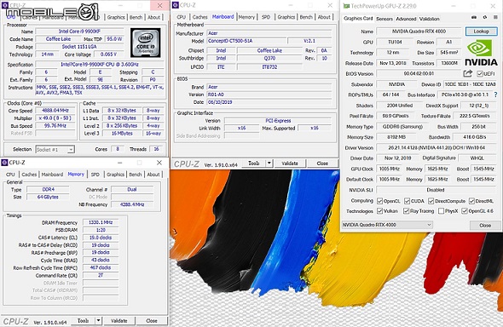This screenshot has height=327, width=503.
Task: Click the BIOS share/export icon in GPU-Z
Action: (x=468, y=73)
